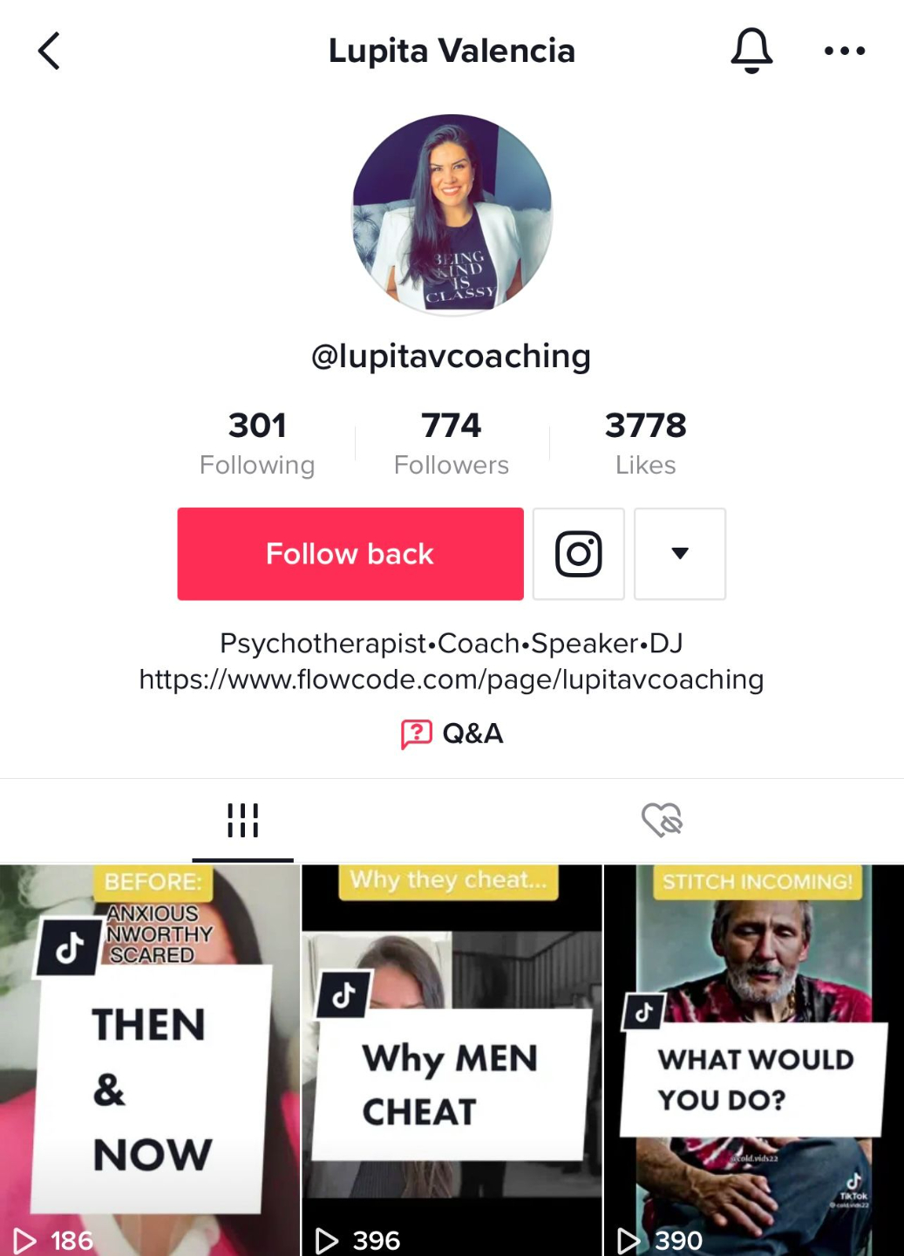Open Lupita Valencia's profile picture
Screen dimensions: 904x1256
click(452, 215)
